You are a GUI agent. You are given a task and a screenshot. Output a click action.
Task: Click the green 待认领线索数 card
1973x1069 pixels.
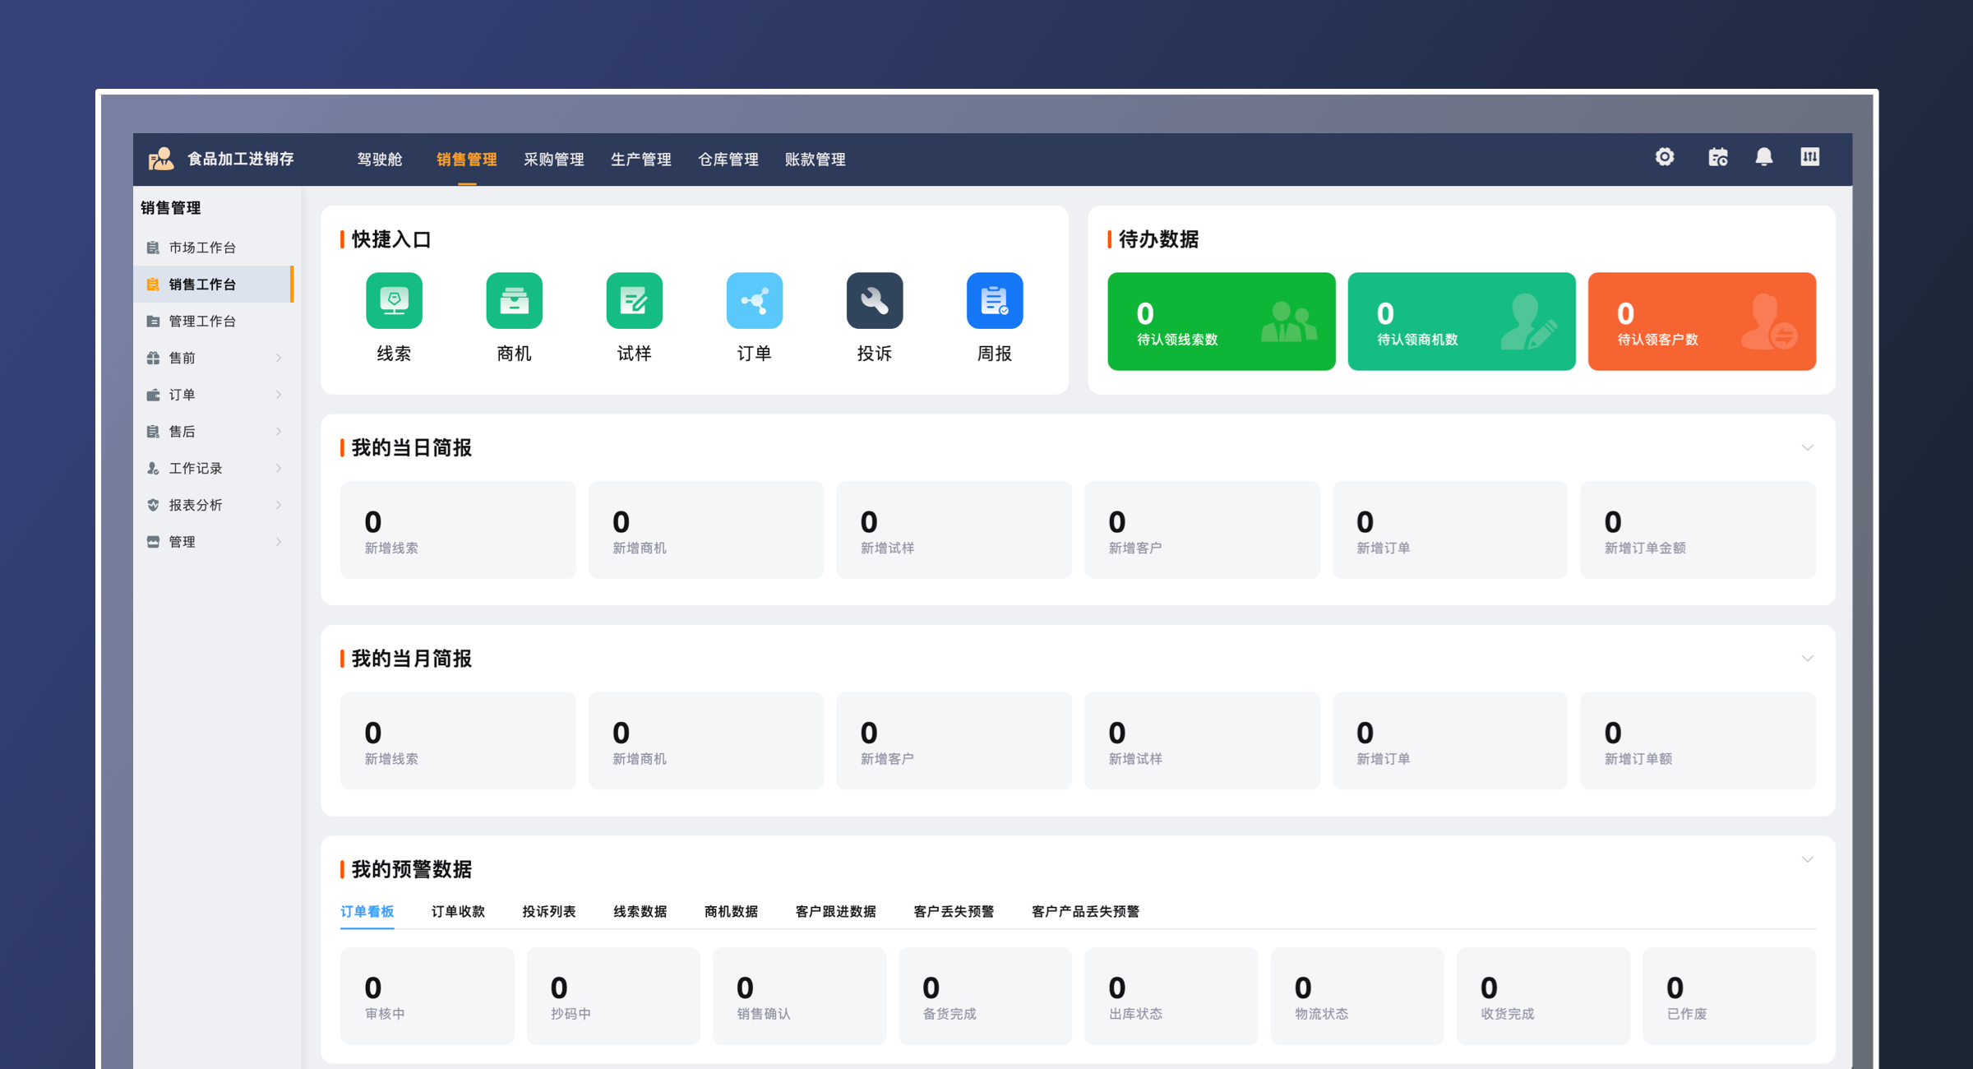point(1221,322)
